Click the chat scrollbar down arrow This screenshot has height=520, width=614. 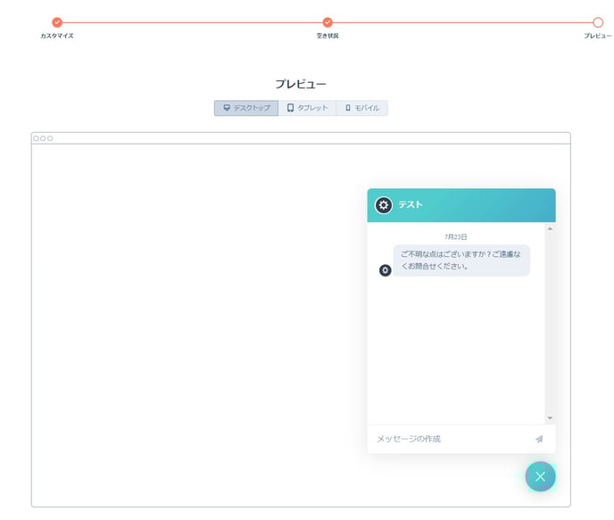point(550,418)
